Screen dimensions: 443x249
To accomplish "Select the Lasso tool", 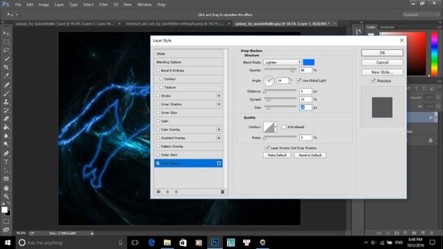I will click(x=6, y=50).
